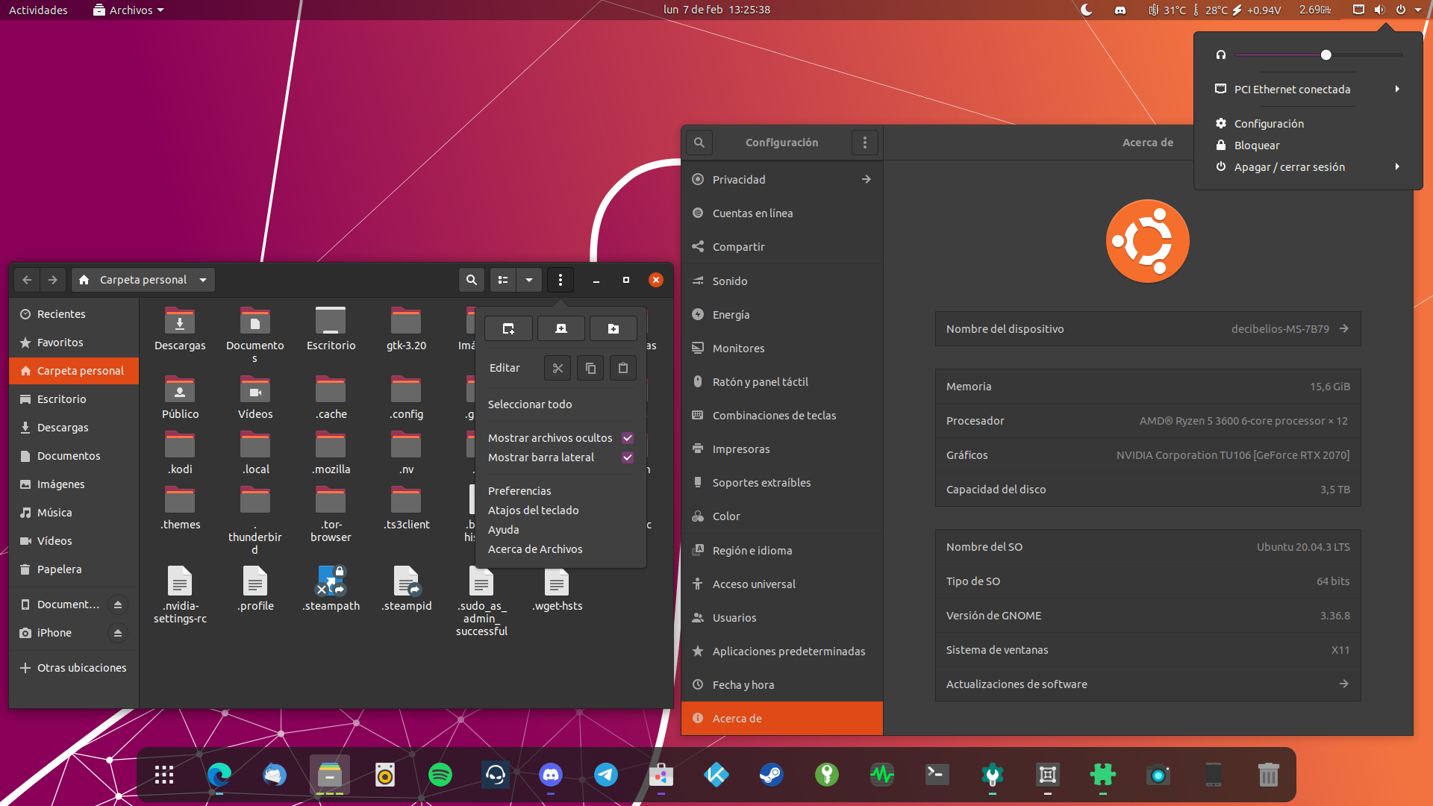Image resolution: width=1433 pixels, height=806 pixels.
Task: Open the view options dropdown arrow in Archivos
Action: 529,280
